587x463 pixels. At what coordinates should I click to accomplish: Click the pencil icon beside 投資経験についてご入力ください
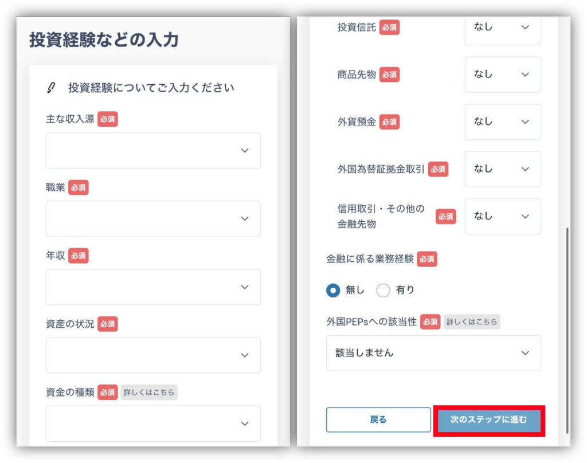(51, 88)
